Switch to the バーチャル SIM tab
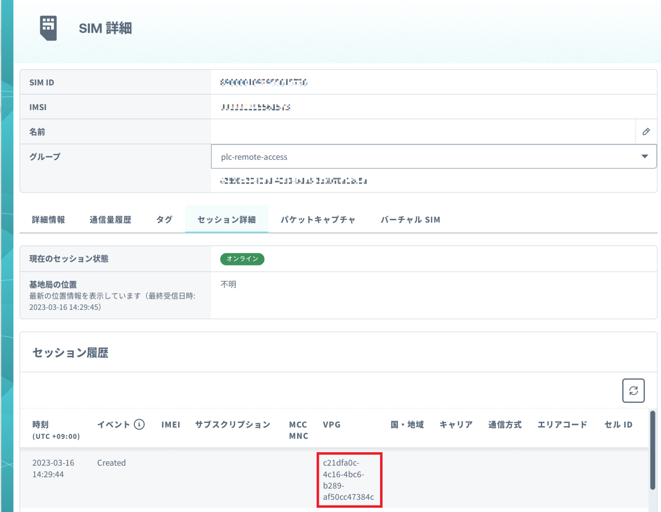 pos(410,220)
